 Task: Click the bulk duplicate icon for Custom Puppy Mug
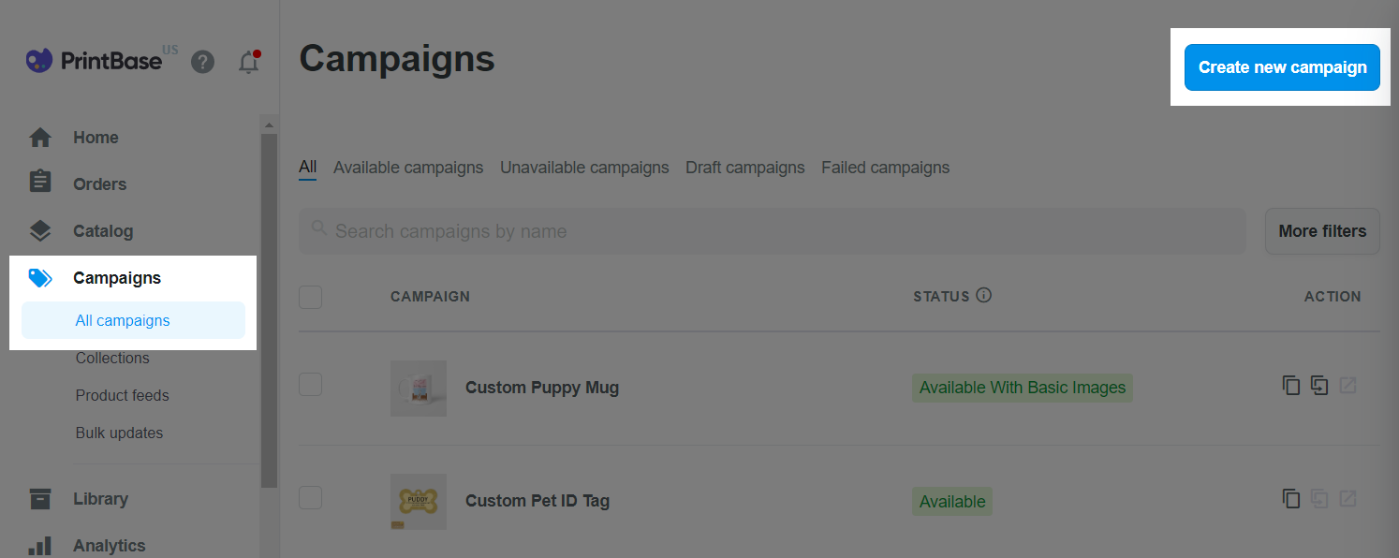pos(1319,386)
